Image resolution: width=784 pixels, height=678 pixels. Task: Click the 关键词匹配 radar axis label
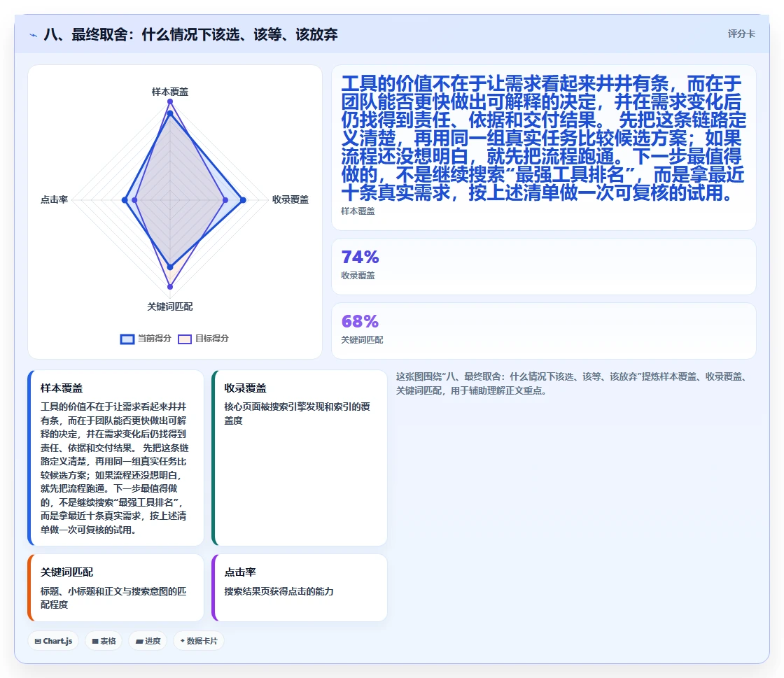[170, 306]
